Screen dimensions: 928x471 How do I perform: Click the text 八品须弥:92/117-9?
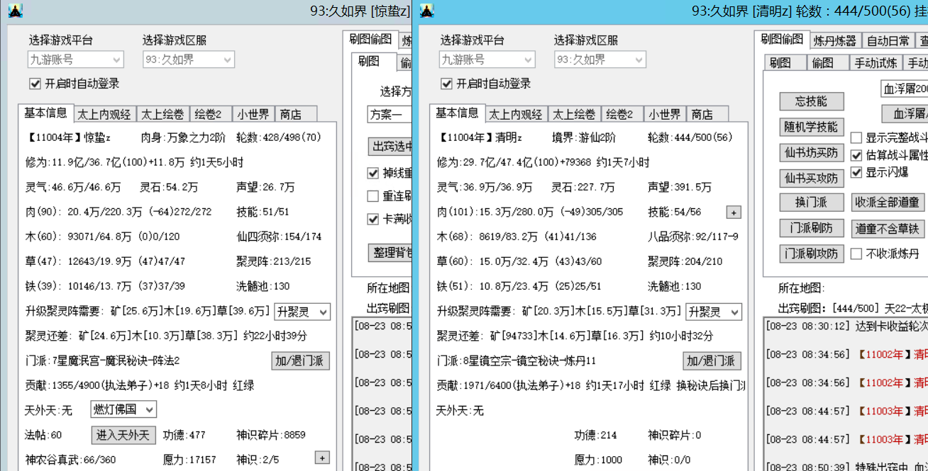point(693,237)
